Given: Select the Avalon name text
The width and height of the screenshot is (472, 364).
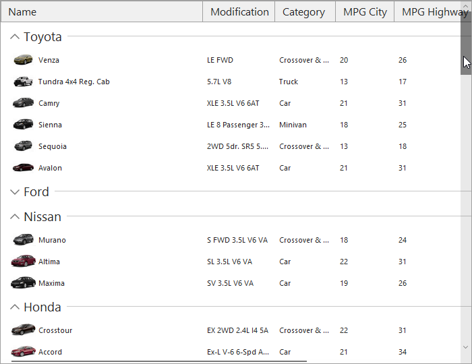Looking at the screenshot, I should [x=50, y=168].
